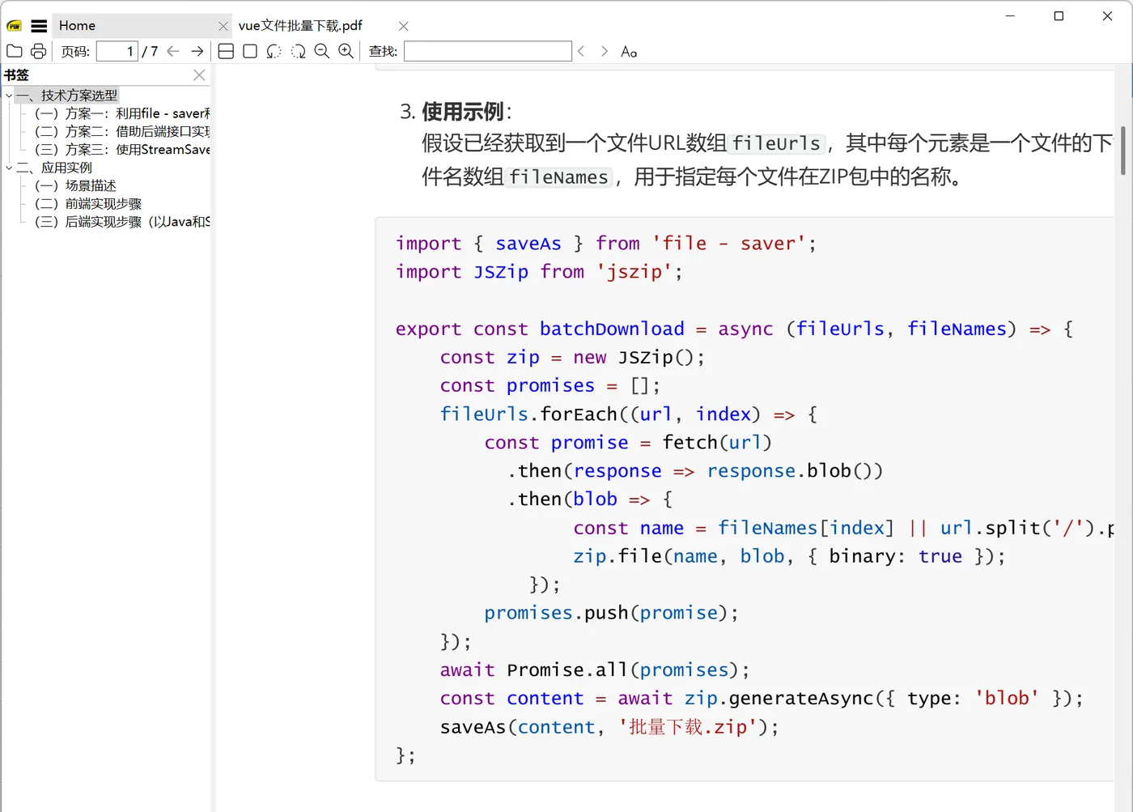This screenshot has height=812, width=1133.
Task: Maximize the PDF viewer window
Action: pyautogui.click(x=1059, y=16)
